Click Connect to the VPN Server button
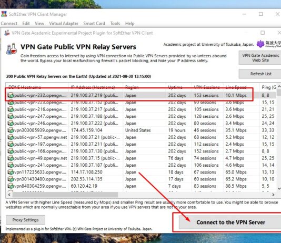 click(x=230, y=222)
